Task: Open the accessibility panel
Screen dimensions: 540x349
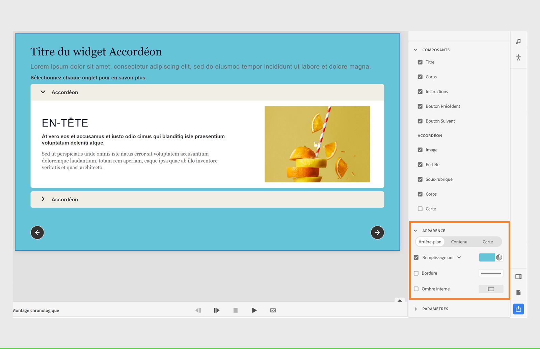Action: (518, 58)
